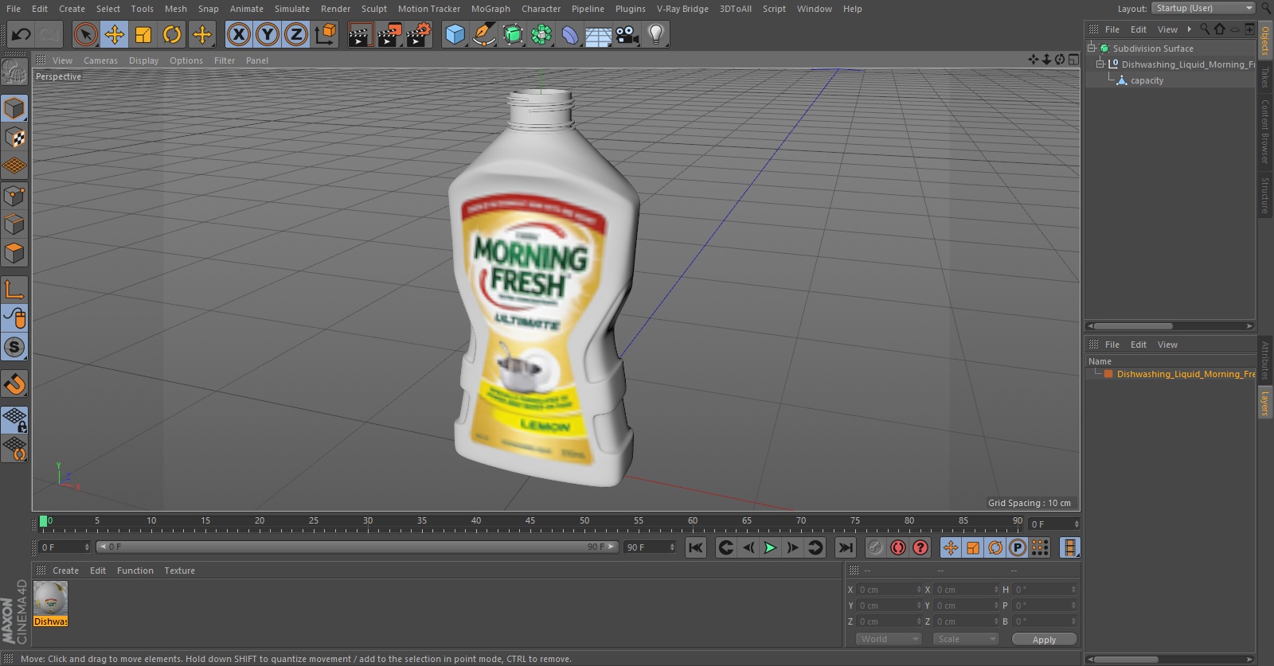Switch to Model mode in left palette
This screenshot has width=1274, height=666.
point(14,108)
